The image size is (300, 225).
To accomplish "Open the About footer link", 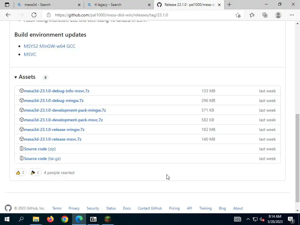I will [238, 208].
